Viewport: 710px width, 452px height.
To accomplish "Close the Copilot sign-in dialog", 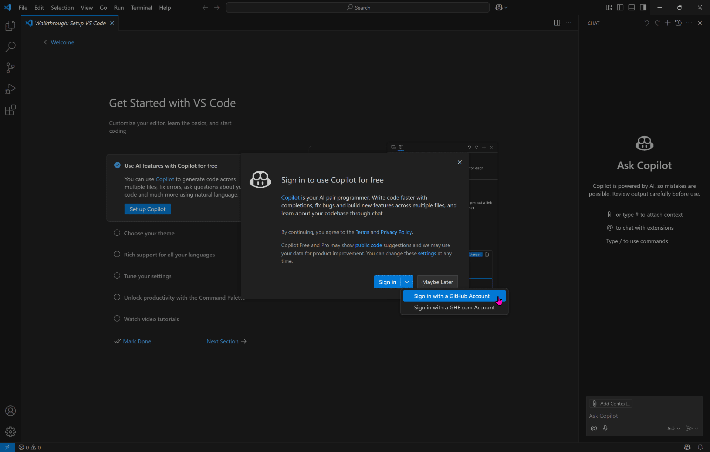I will pos(460,162).
